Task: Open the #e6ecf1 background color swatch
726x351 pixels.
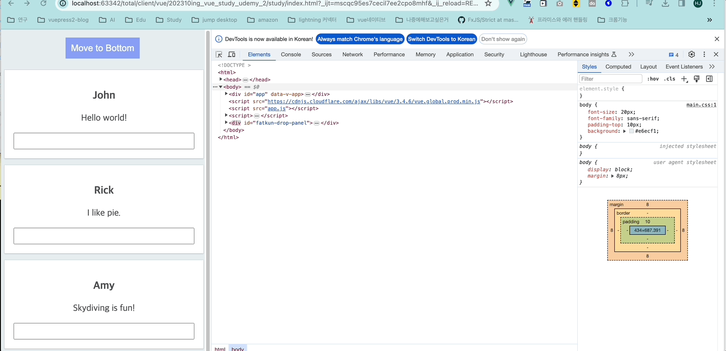Action: tap(632, 131)
